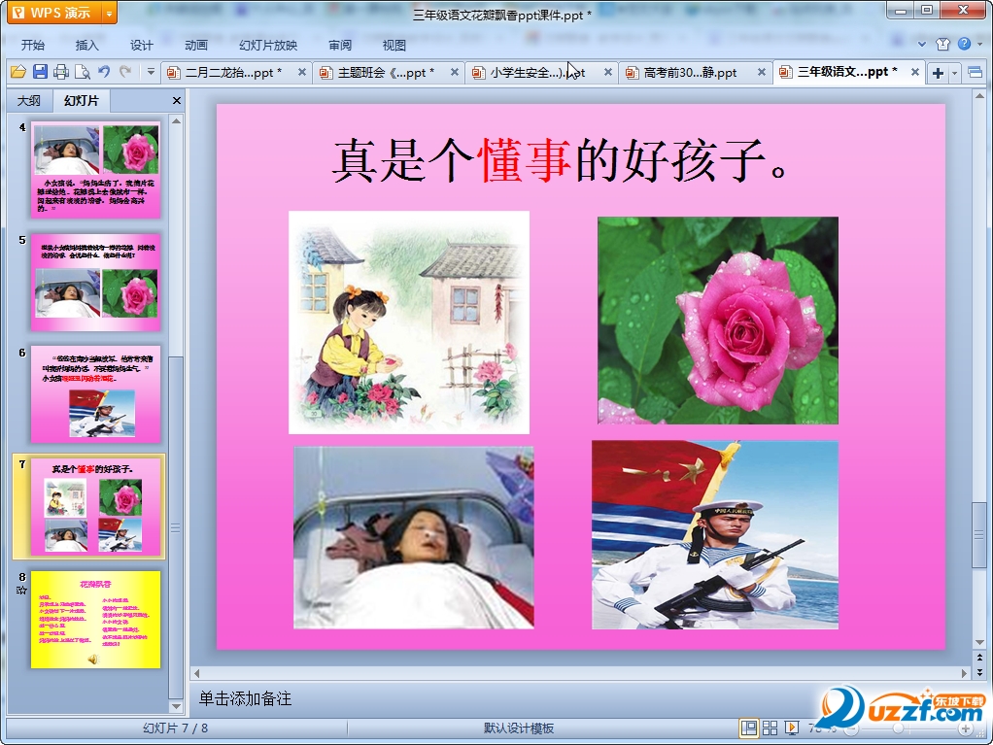This screenshot has width=993, height=745.
Task: Switch to the 大纲 outline pane tab
Action: [x=28, y=101]
